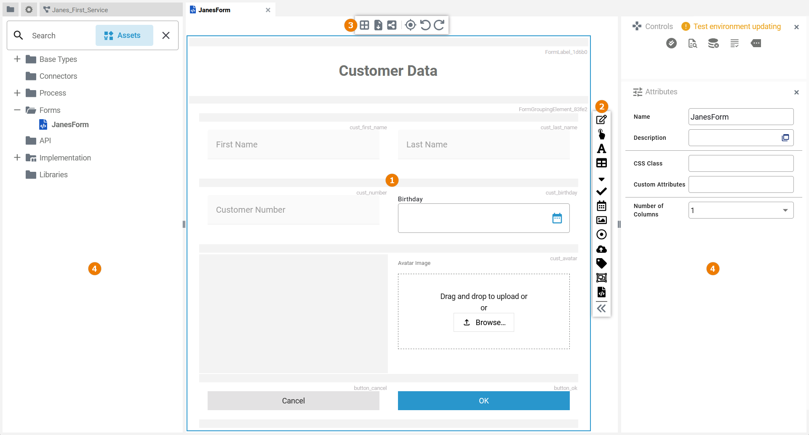Select the calendar date picker element tool
This screenshot has height=435, width=809.
click(601, 206)
